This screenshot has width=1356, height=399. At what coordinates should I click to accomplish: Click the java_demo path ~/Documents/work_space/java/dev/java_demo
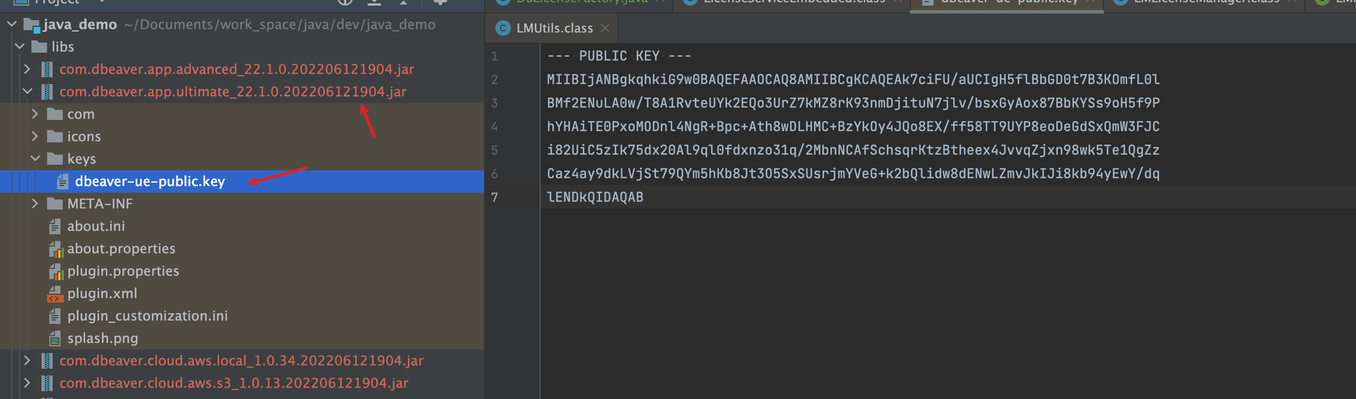tap(280, 25)
